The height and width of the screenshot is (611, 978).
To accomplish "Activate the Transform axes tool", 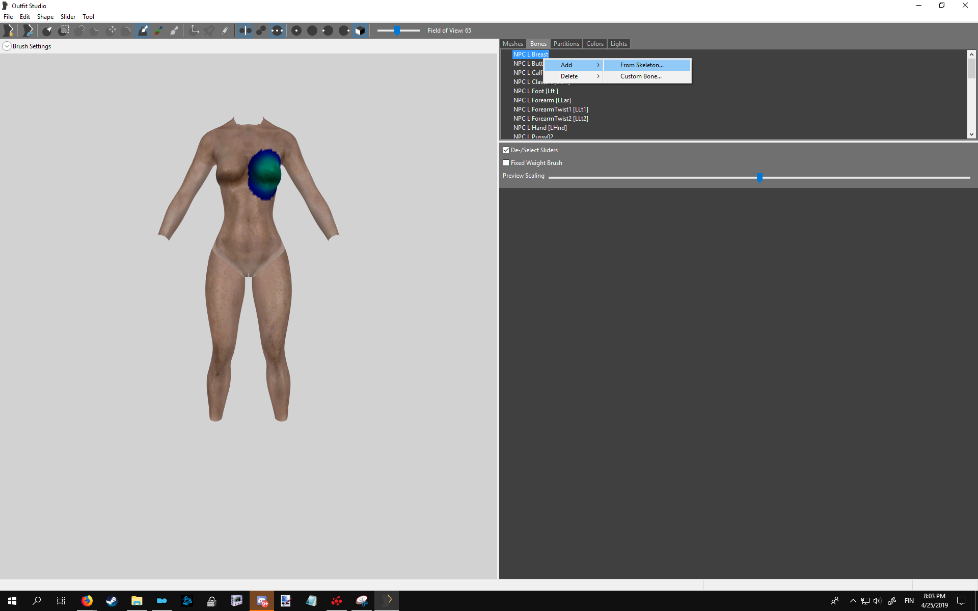I will point(195,31).
